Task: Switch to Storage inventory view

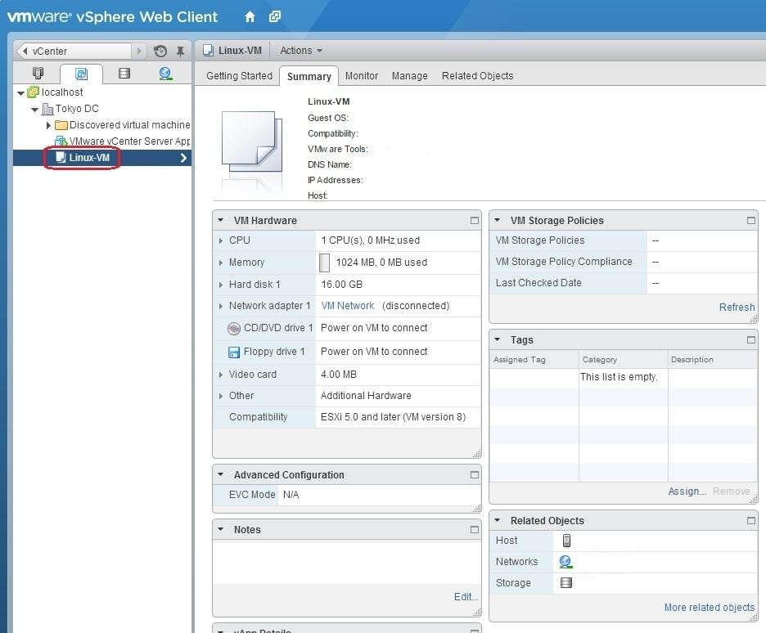Action: click(124, 74)
